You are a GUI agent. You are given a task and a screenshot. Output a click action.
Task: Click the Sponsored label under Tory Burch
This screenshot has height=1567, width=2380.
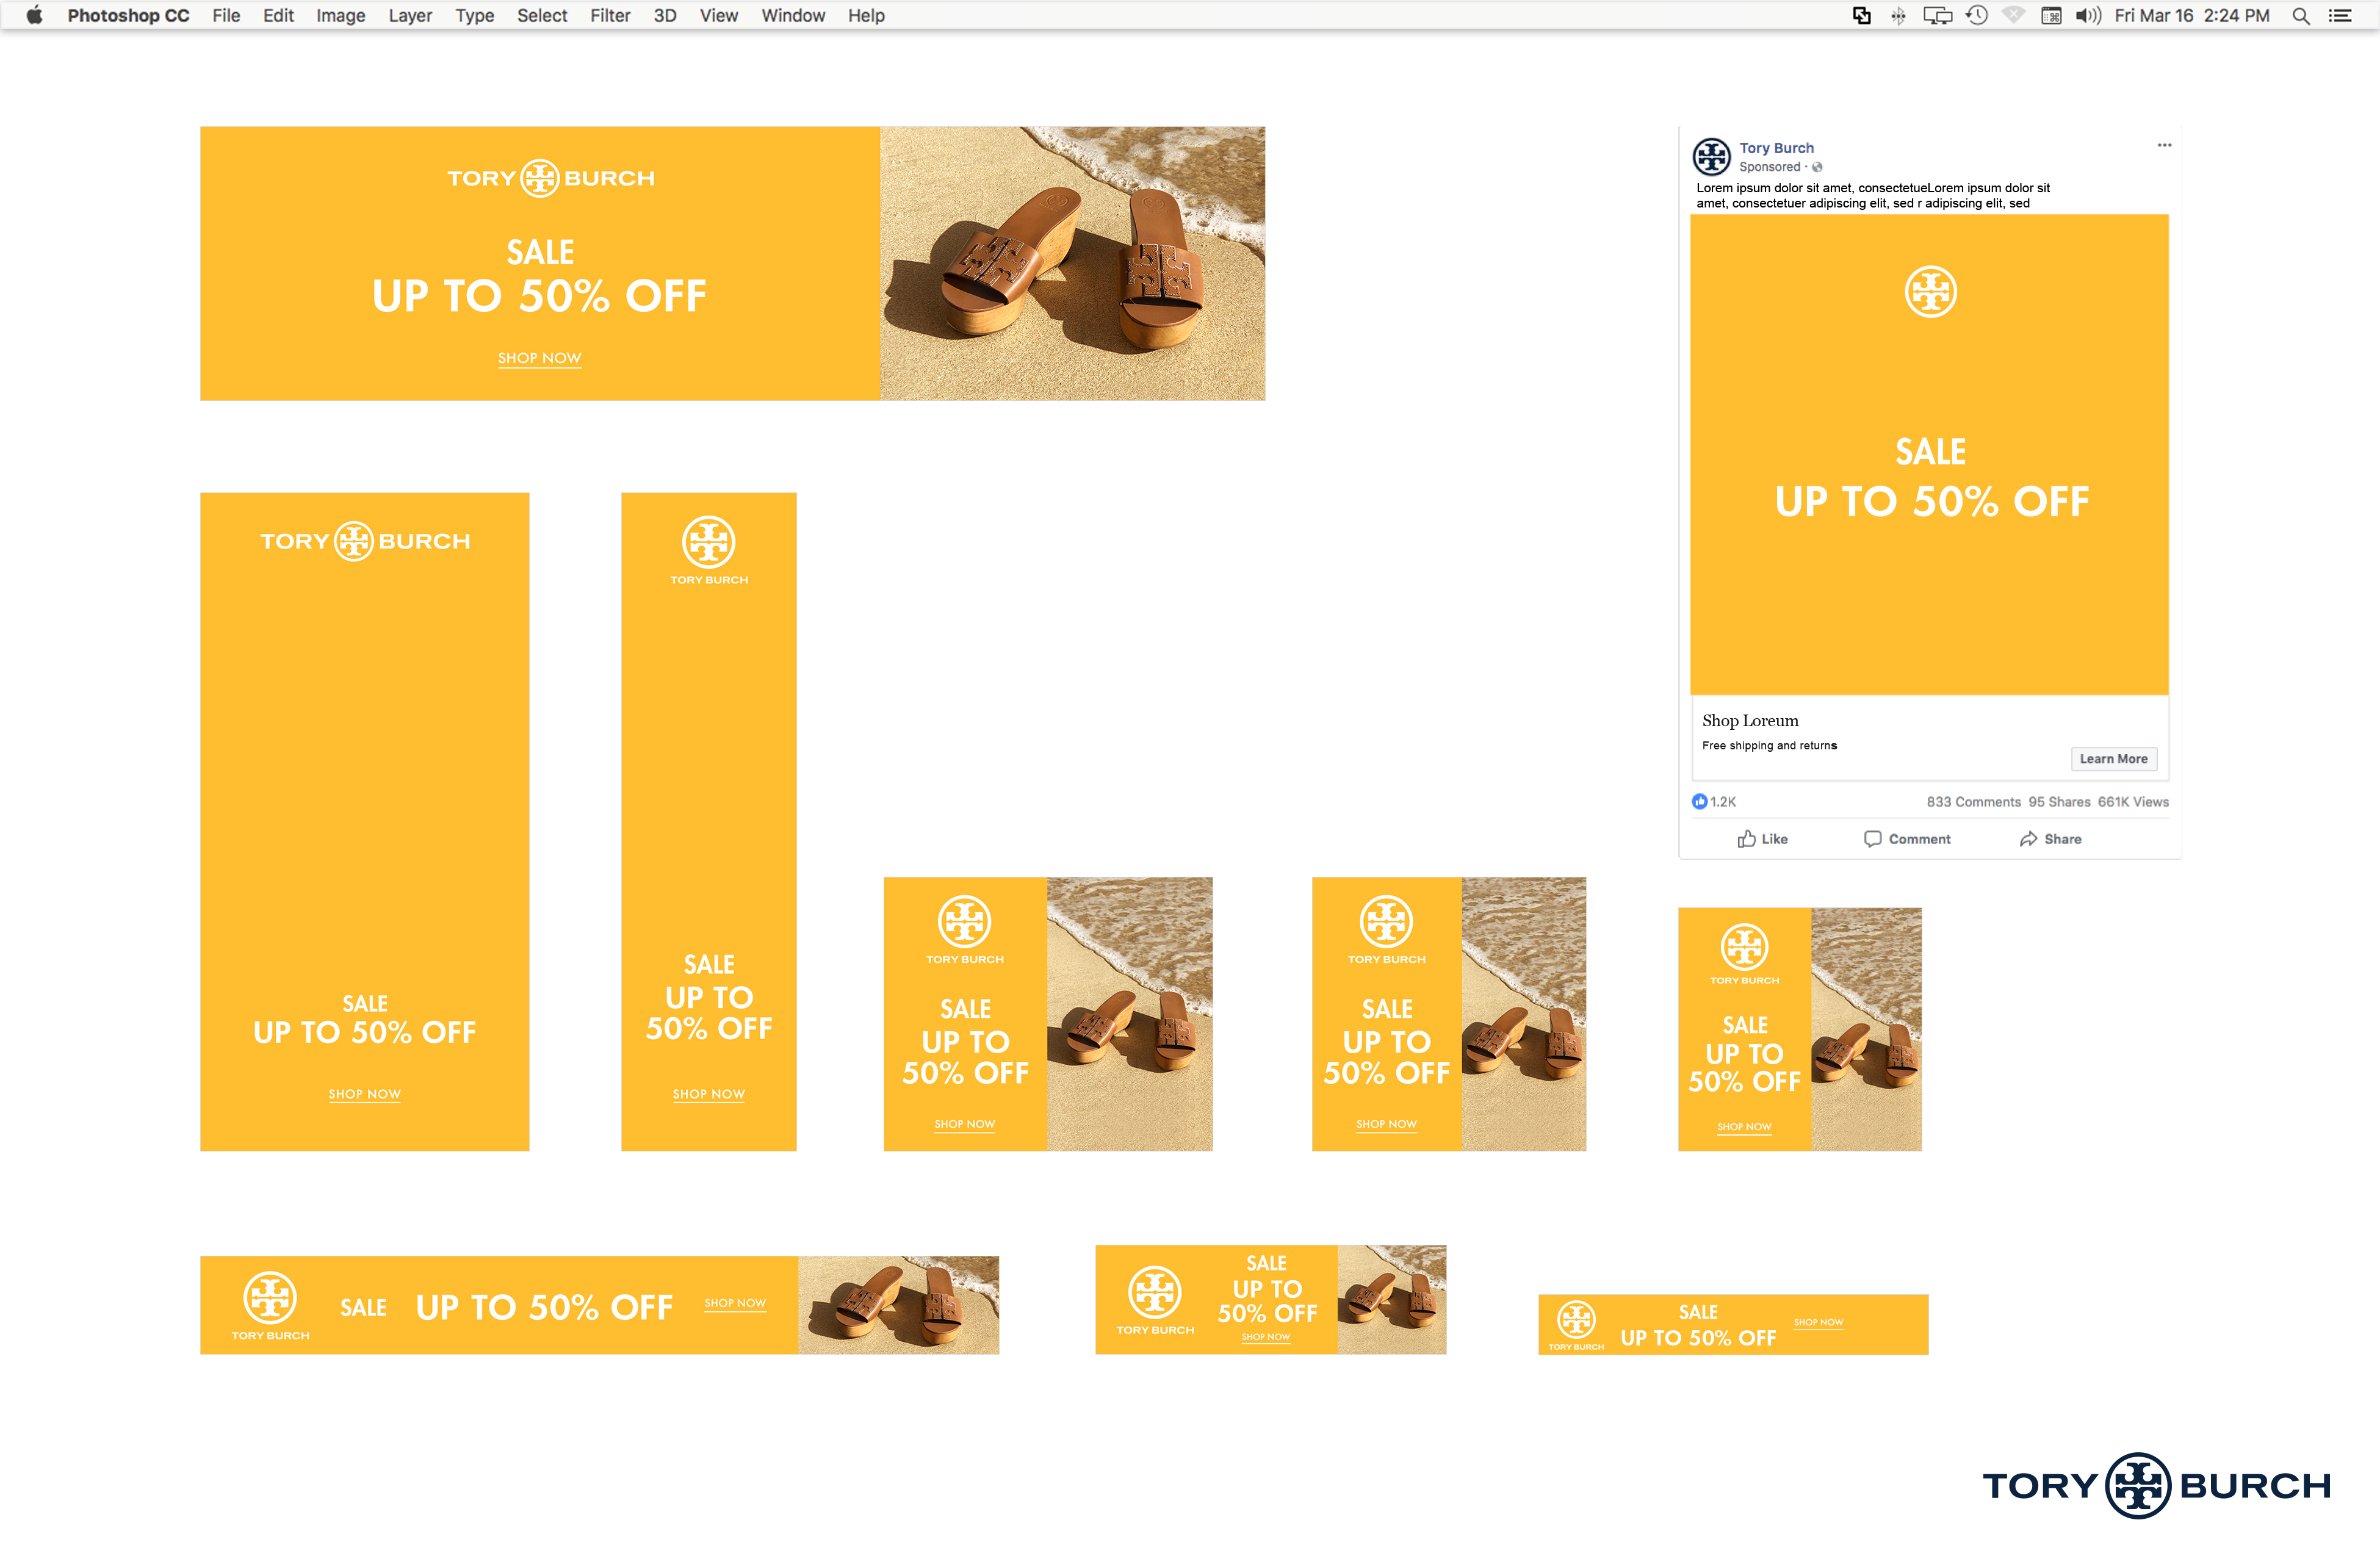click(1769, 167)
